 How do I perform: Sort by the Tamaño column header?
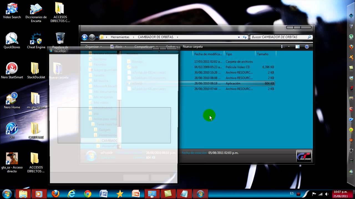coord(266,54)
